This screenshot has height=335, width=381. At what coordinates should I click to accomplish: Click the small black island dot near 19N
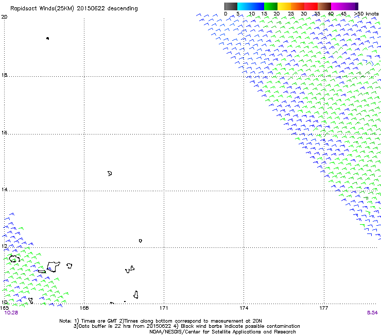point(47,39)
